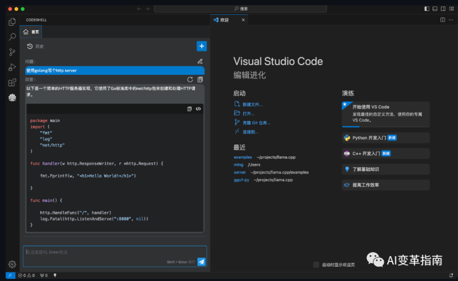The image size is (458, 281).
Task: Open the Explorer view in activity bar
Action: point(12,21)
